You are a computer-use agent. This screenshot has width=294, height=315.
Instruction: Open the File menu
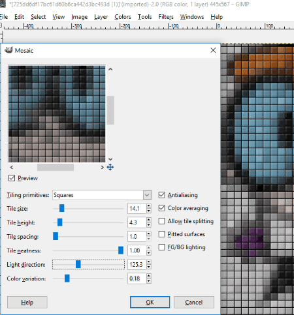tap(4, 17)
